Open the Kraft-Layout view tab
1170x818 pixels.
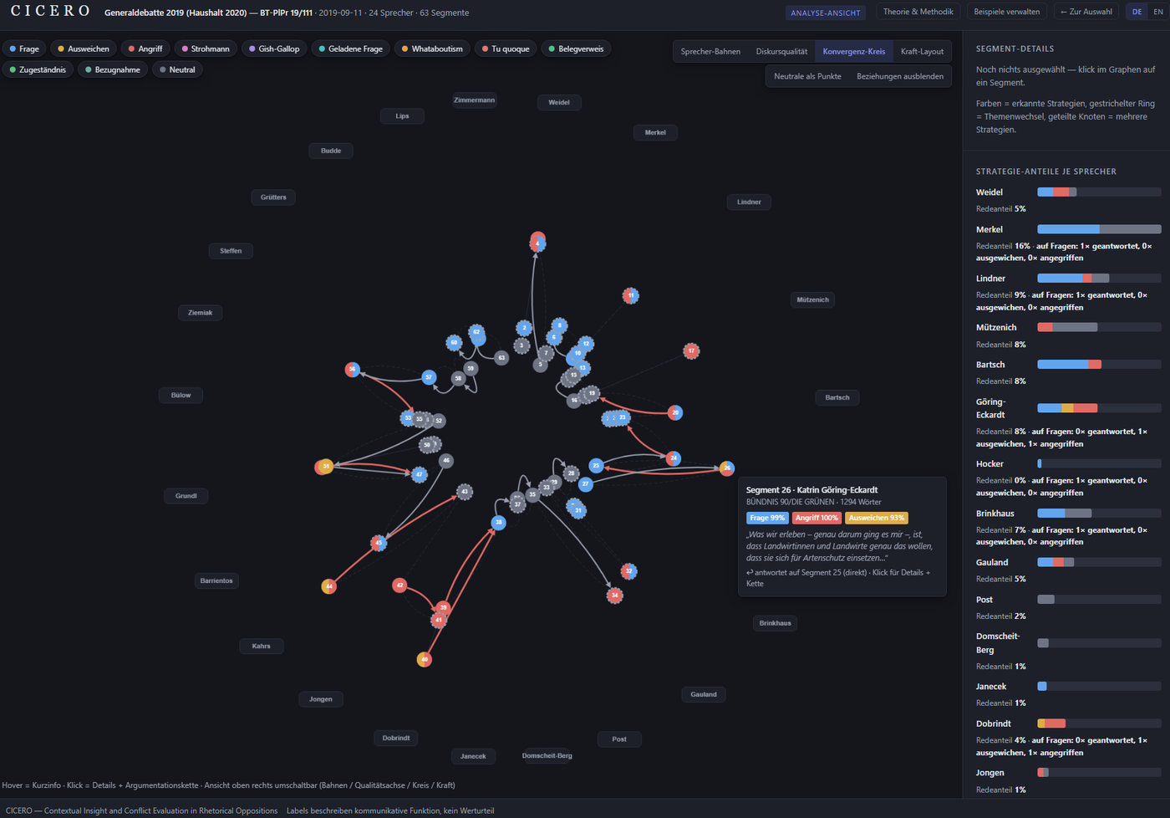click(x=922, y=51)
